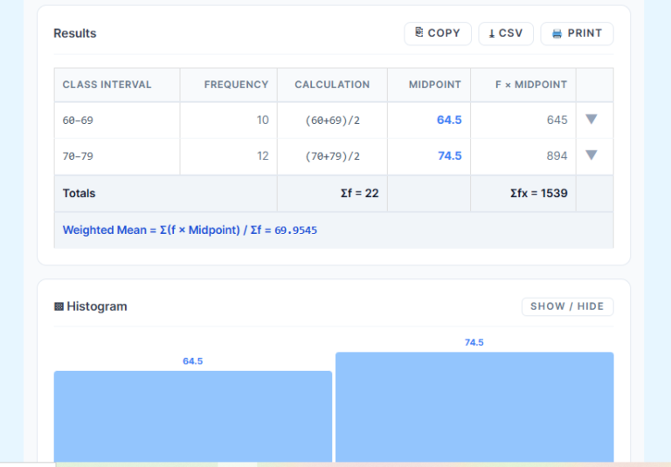Viewport: 671px width, 467px height.
Task: Click the (60+69)/2 calculation cell
Action: click(333, 120)
